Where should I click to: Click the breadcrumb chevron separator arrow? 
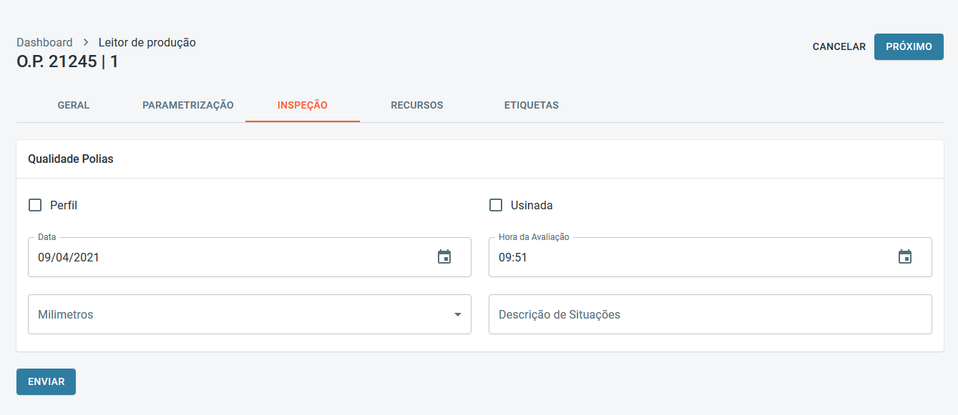tap(86, 43)
